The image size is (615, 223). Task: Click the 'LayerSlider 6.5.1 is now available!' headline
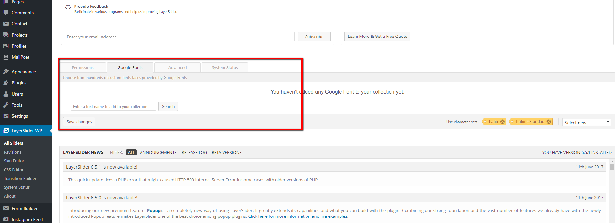pos(102,167)
